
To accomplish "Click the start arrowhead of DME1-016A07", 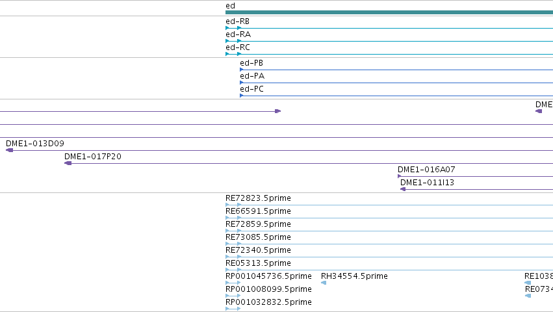I will pyautogui.click(x=399, y=176).
